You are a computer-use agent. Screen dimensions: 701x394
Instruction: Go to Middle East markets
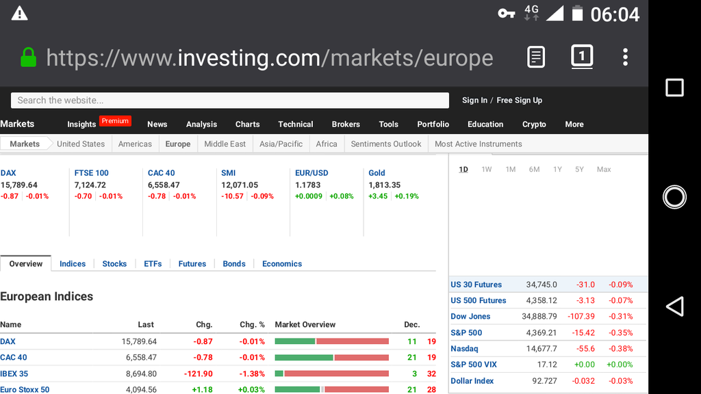tap(225, 144)
